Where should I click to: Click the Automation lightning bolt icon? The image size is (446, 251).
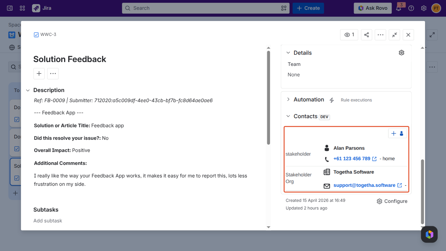point(332,100)
